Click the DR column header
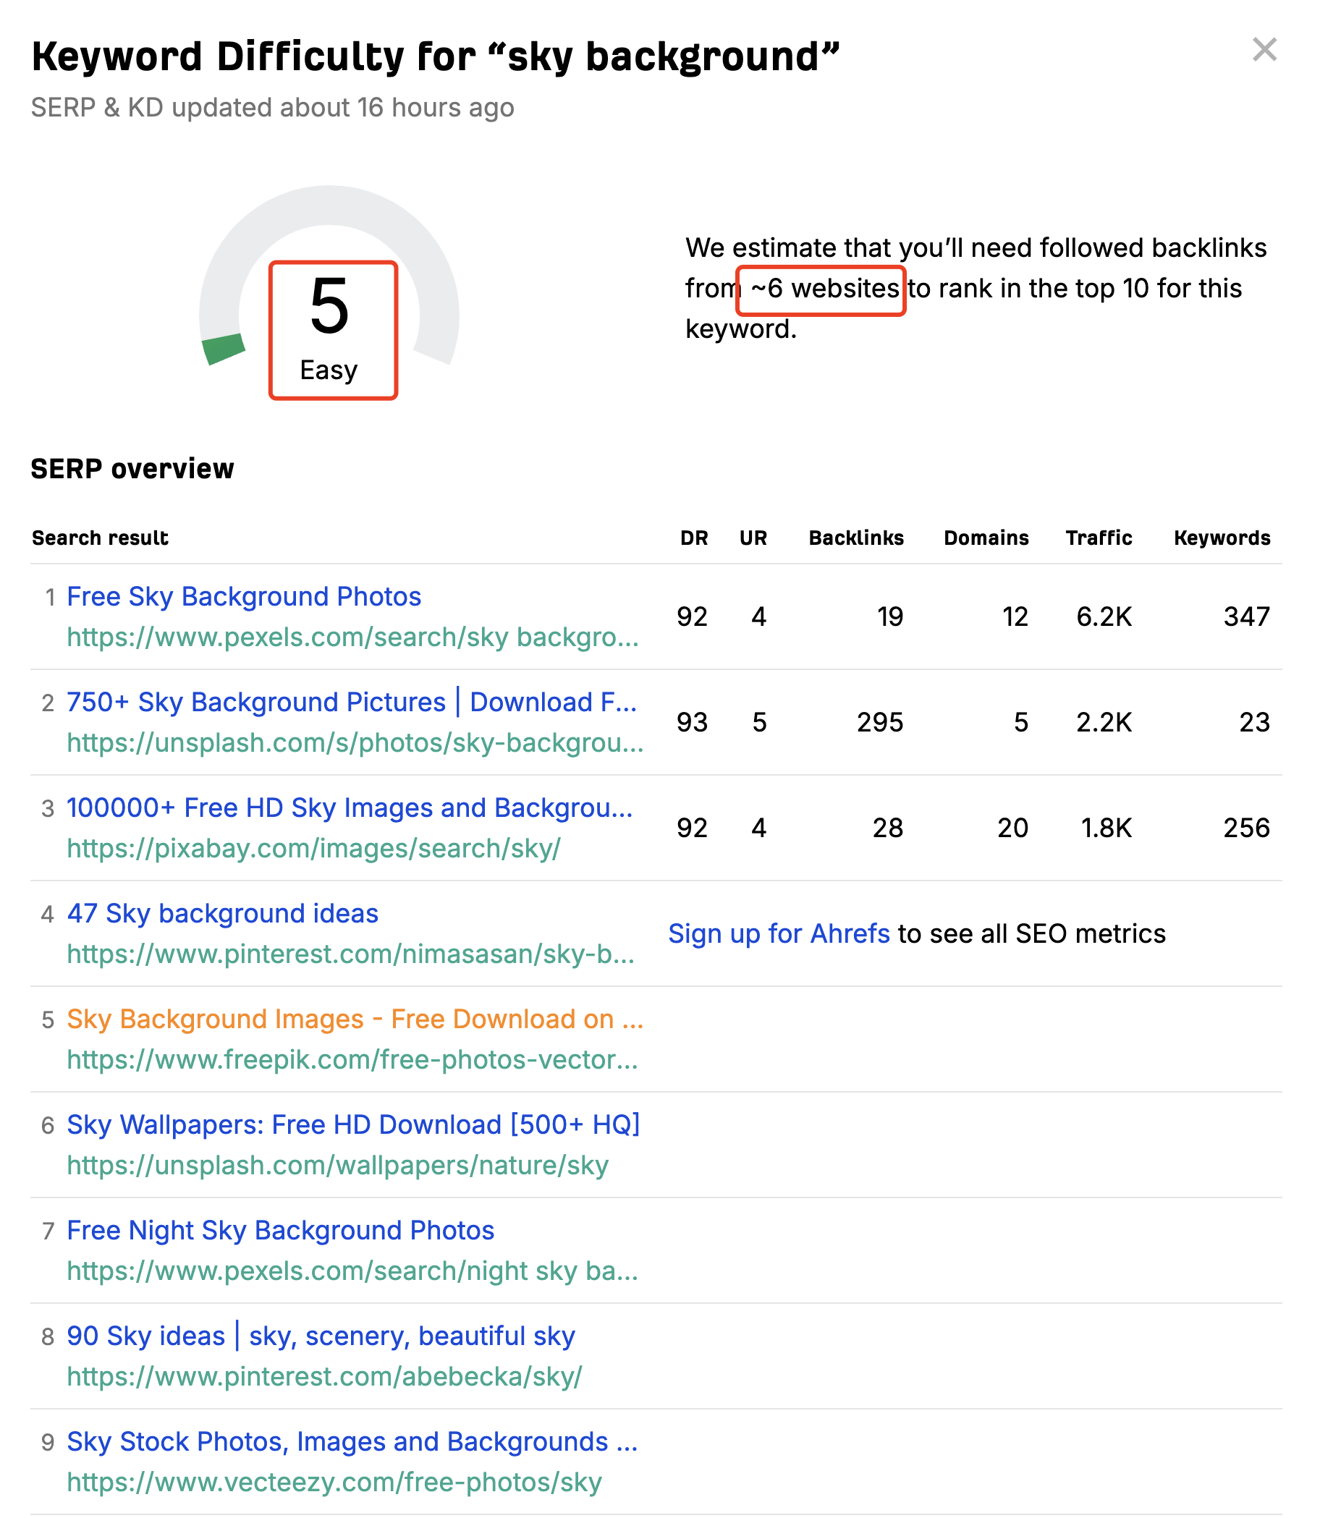 coord(694,538)
